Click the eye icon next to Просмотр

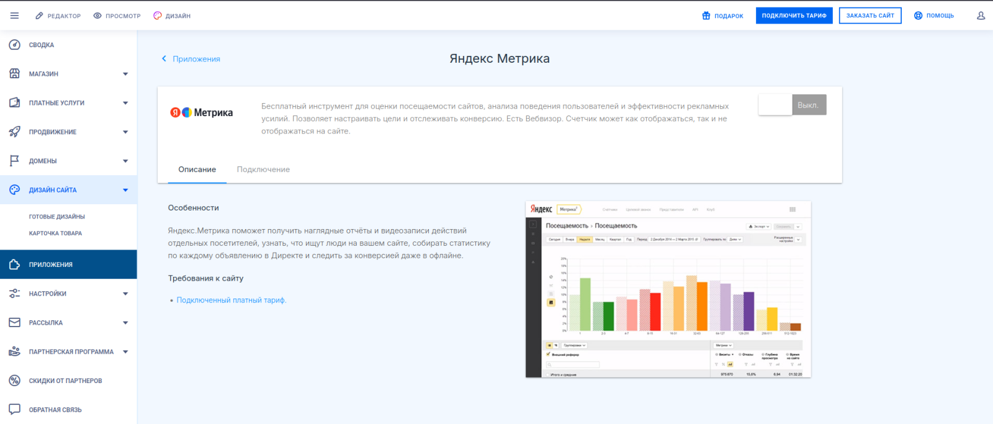[97, 16]
